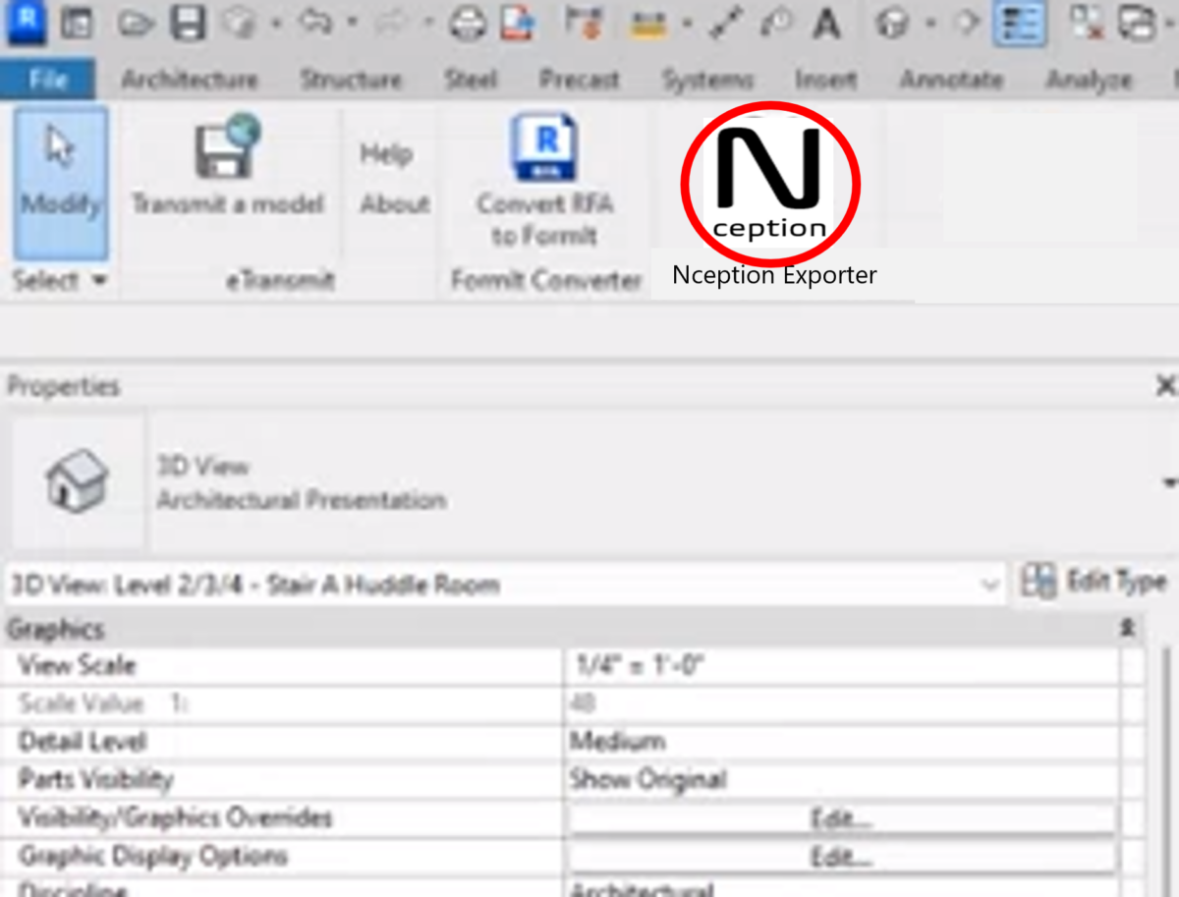
Task: Select the Modify tool
Action: click(61, 182)
